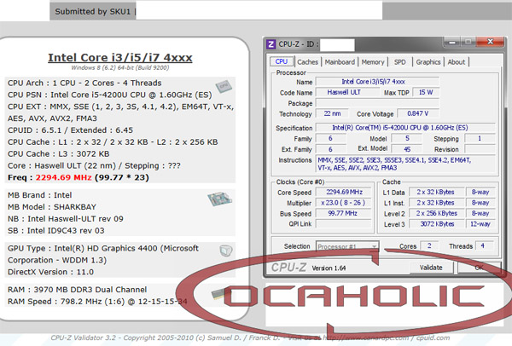This screenshot has width=512, height=346.
Task: Click the Validate button
Action: point(431,268)
